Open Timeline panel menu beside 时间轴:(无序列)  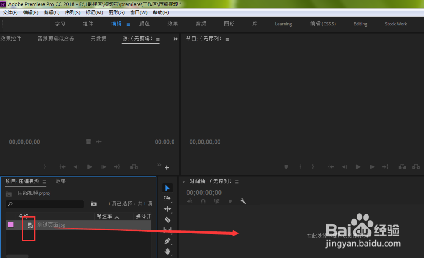coord(237,182)
